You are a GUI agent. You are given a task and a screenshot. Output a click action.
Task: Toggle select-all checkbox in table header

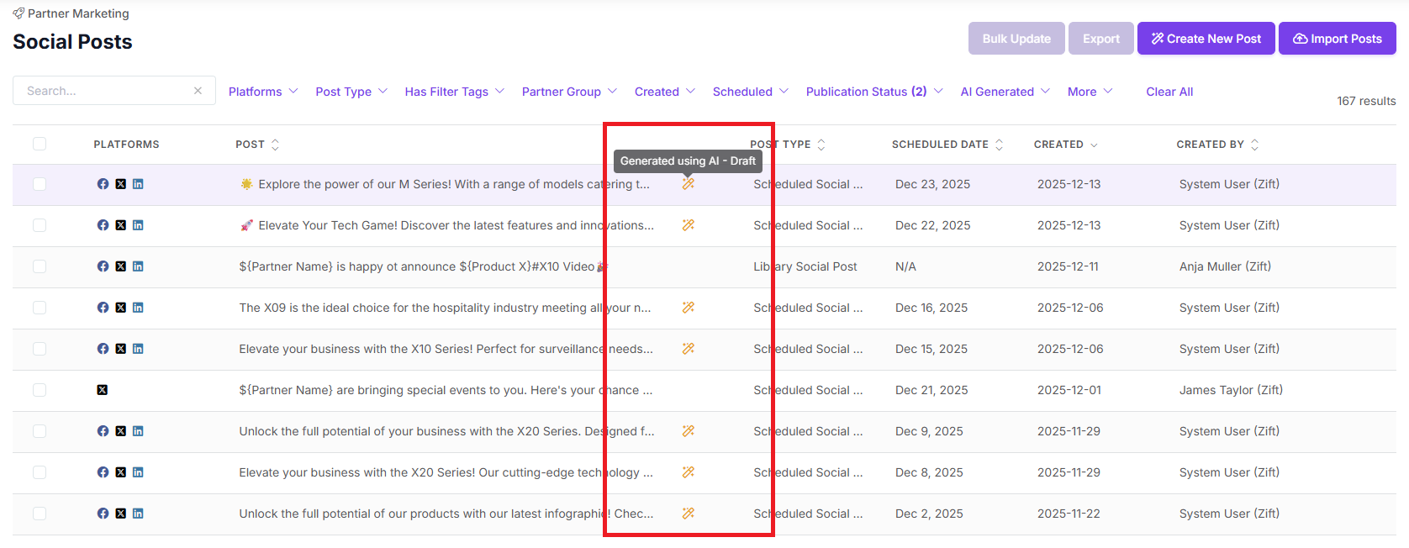(x=40, y=144)
